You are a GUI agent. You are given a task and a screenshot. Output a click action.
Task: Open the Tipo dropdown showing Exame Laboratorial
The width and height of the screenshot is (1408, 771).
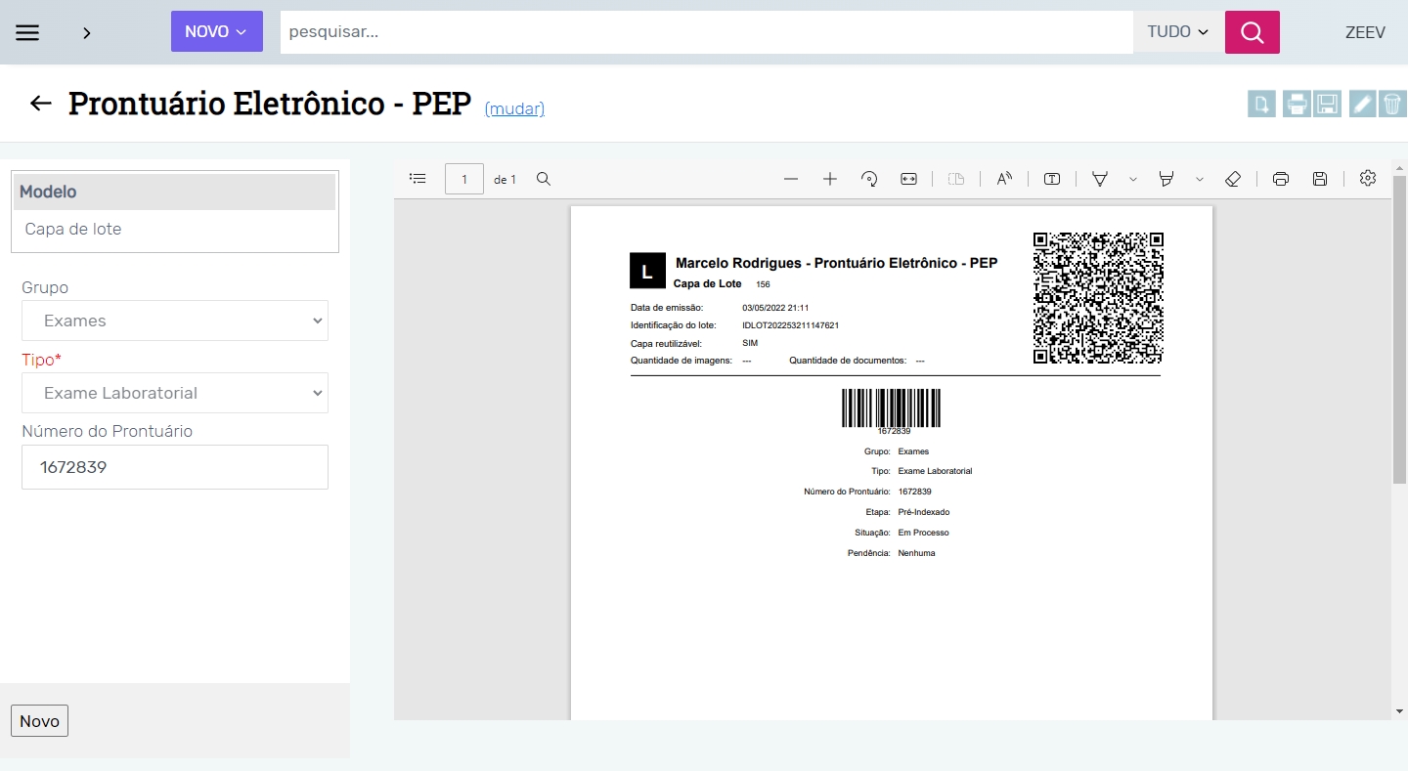175,393
